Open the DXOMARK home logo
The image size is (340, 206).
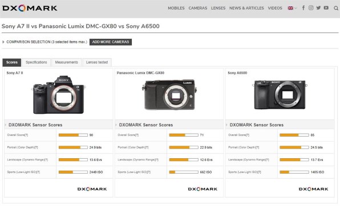[x=30, y=8]
